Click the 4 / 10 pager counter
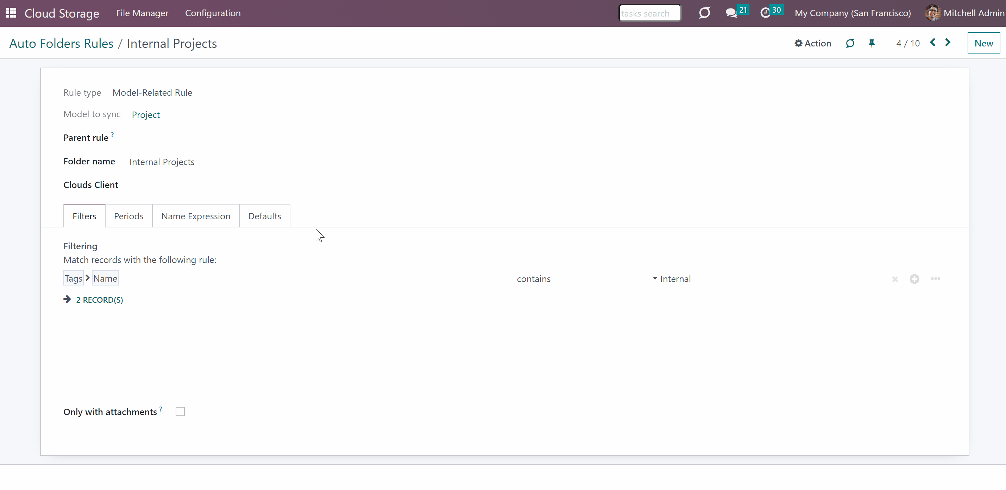This screenshot has width=1006, height=490. (x=908, y=43)
